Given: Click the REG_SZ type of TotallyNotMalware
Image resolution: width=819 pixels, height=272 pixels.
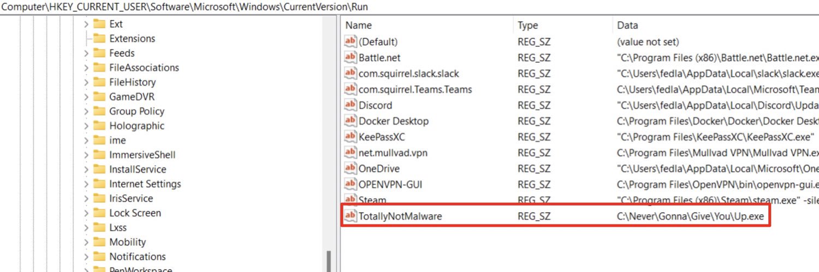Looking at the screenshot, I should [534, 216].
